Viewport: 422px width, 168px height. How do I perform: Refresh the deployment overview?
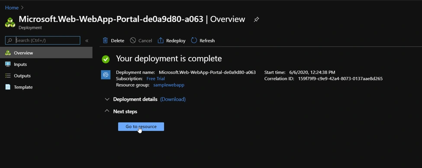click(x=203, y=41)
